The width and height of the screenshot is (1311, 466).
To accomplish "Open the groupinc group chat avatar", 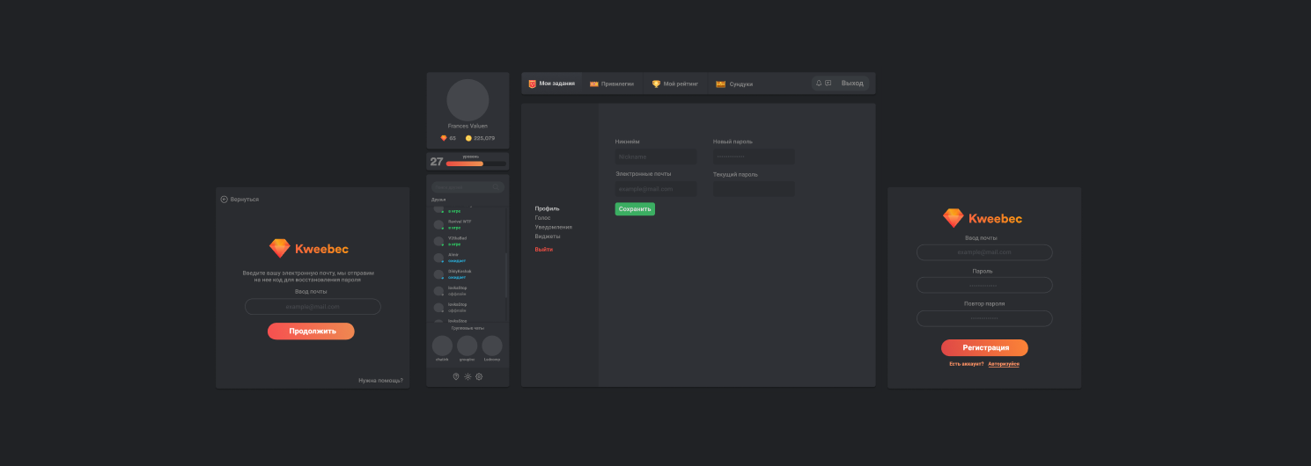I will click(x=467, y=346).
